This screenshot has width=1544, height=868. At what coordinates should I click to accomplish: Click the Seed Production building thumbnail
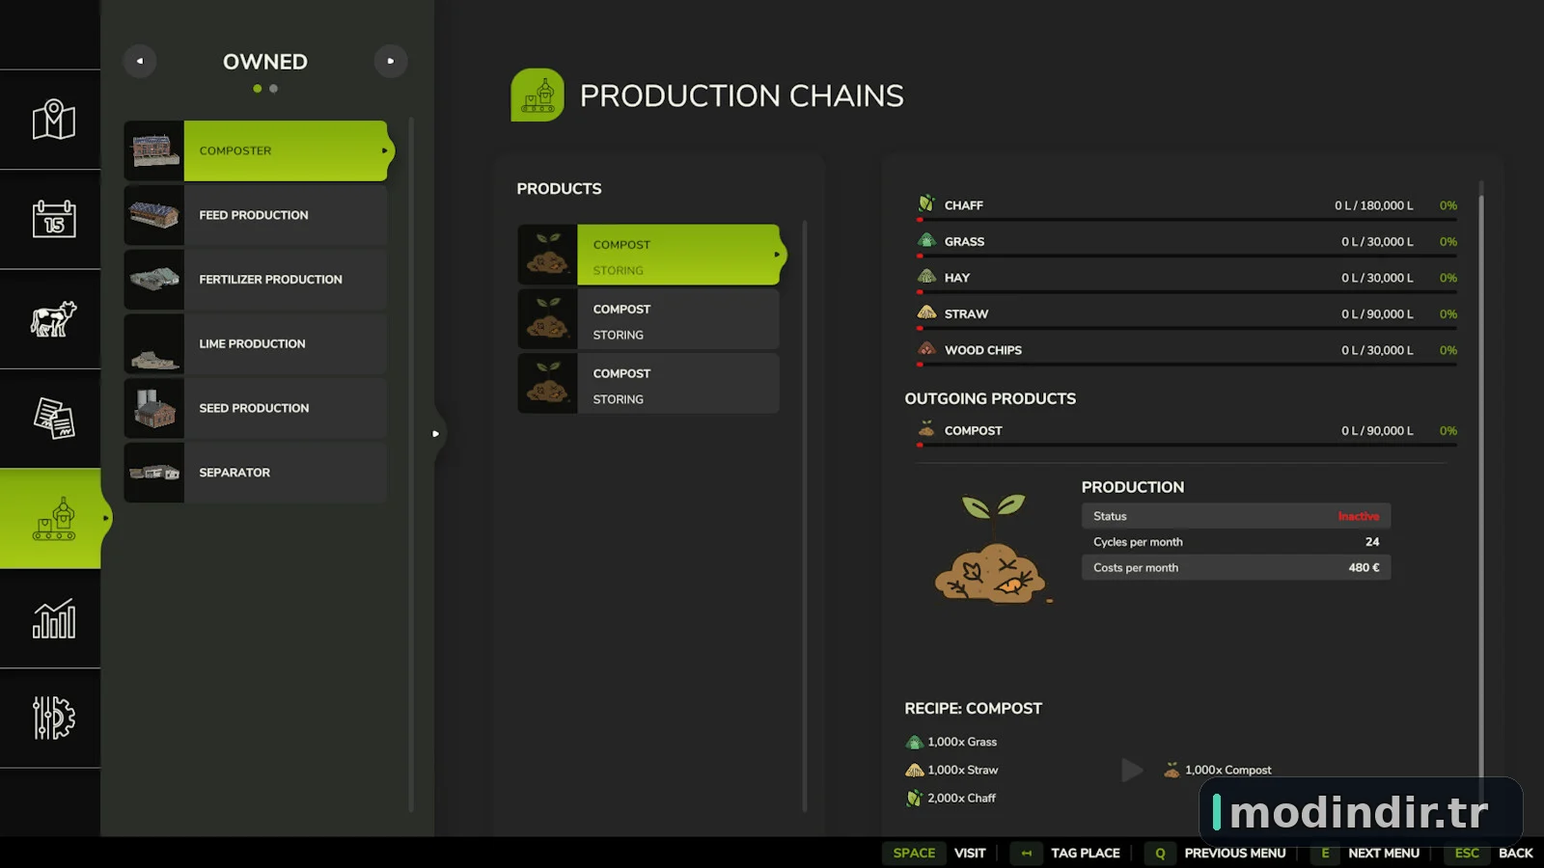(153, 408)
